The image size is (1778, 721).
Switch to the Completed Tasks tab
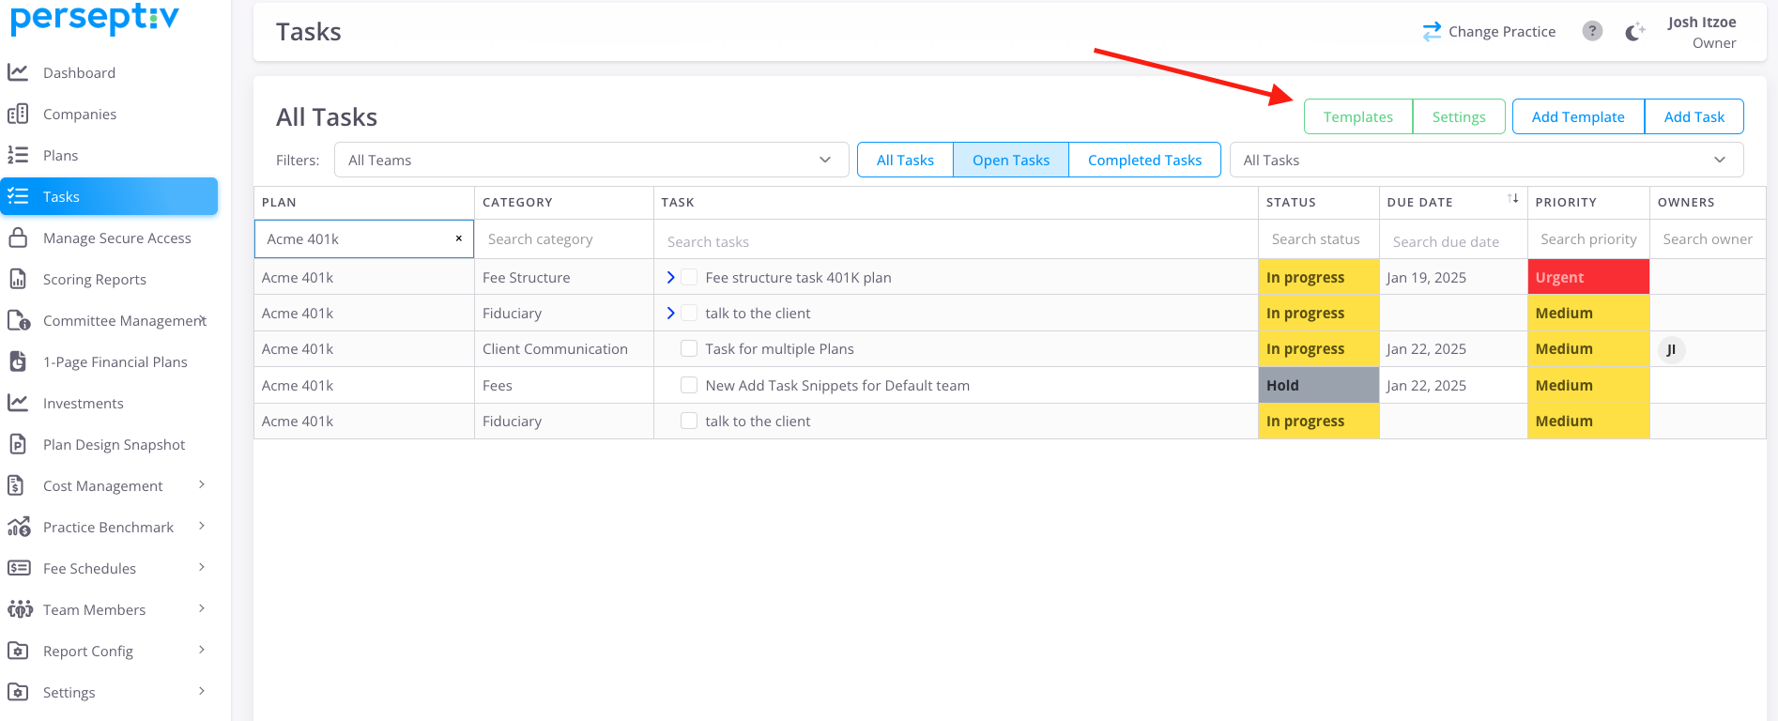pyautogui.click(x=1143, y=160)
